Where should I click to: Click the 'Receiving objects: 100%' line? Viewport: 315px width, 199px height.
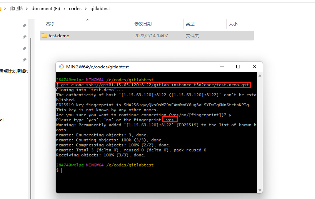pyautogui.click(x=101, y=155)
